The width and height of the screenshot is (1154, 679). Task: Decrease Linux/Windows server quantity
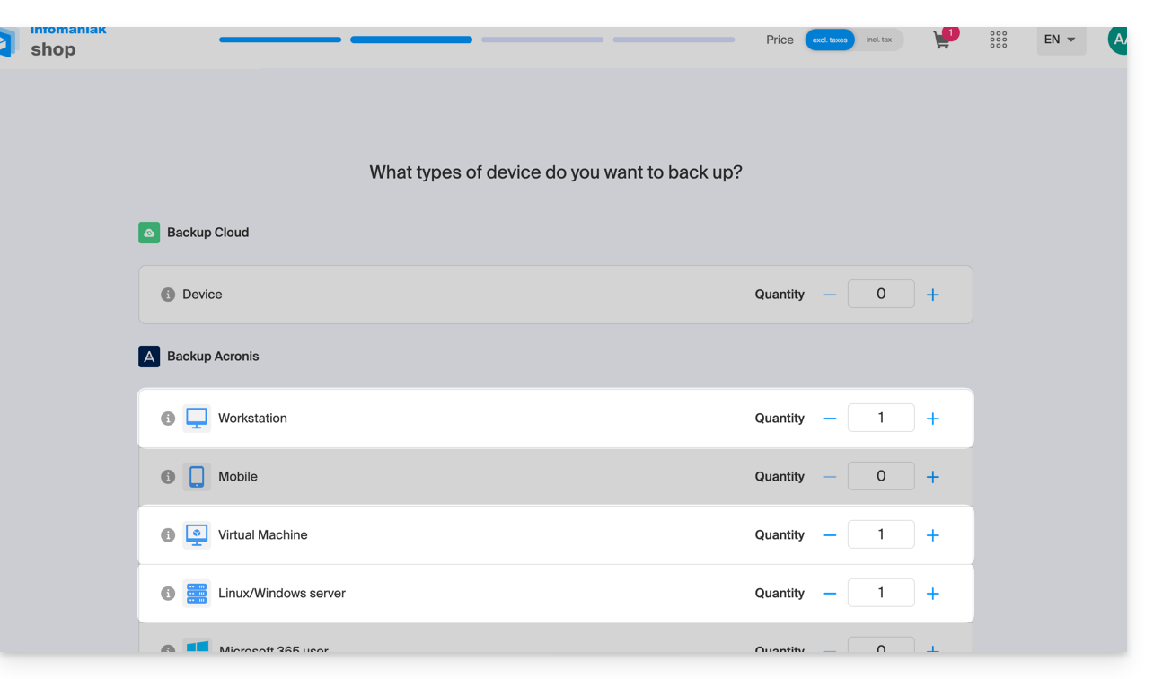pyautogui.click(x=829, y=594)
